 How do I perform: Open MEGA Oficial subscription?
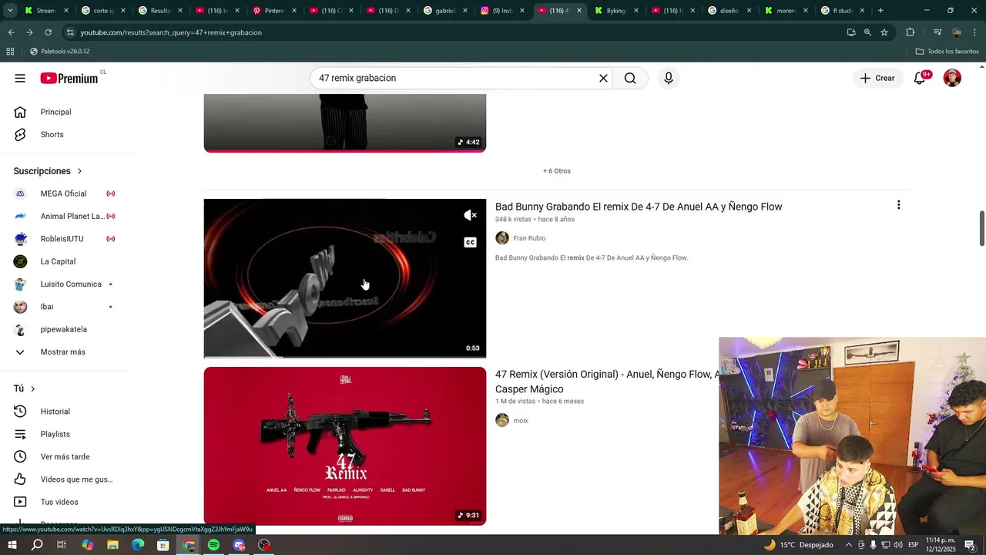click(65, 193)
